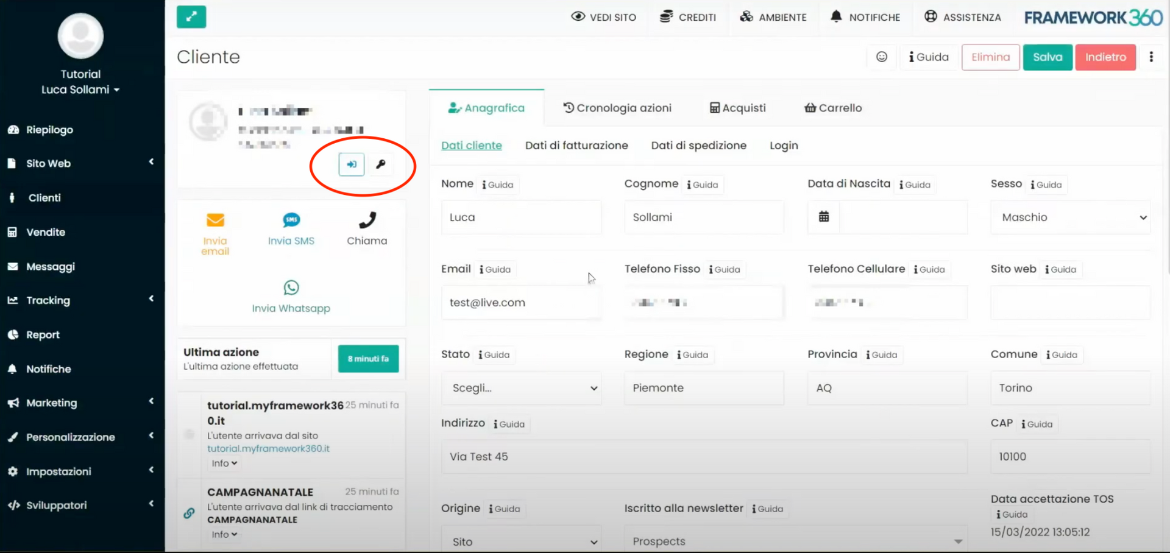The image size is (1170, 553).
Task: Open the calendar icon for Data di Nascita
Action: (824, 217)
